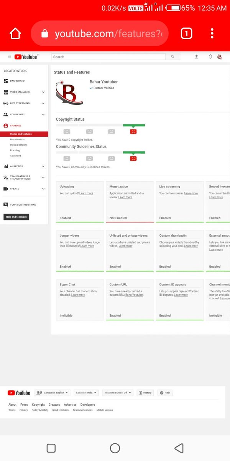Click footer YouTube logo
The width and height of the screenshot is (230, 461).
[x=19, y=393]
